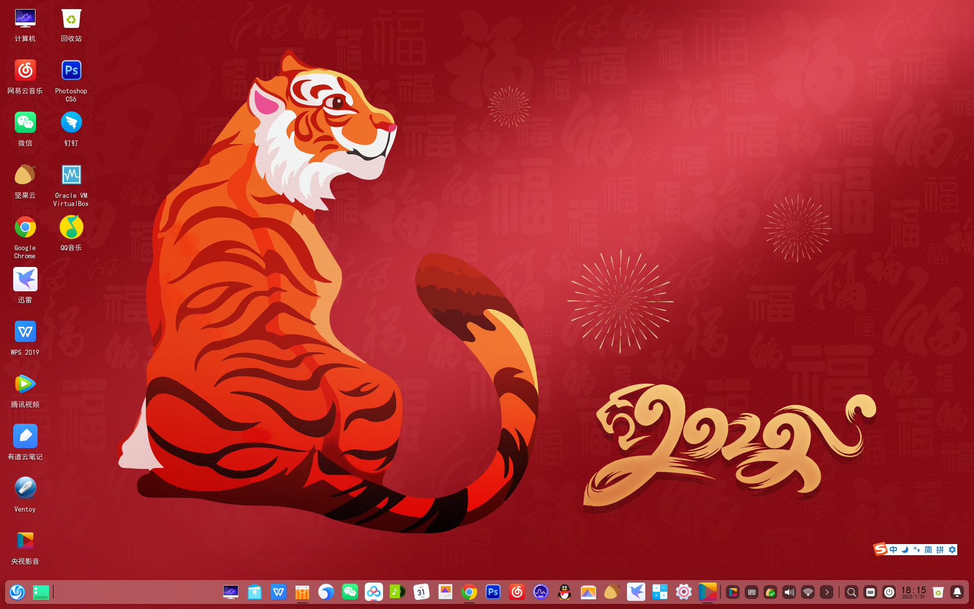Launch Oracle VM VirtualBox from the desktop
This screenshot has height=609, width=974.
[x=71, y=175]
